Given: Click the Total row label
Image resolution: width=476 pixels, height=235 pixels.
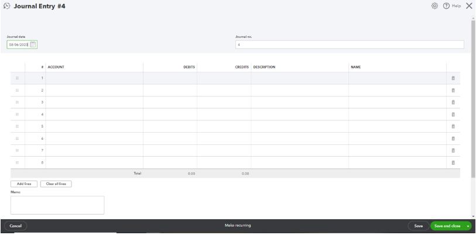Looking at the screenshot, I should coord(138,174).
